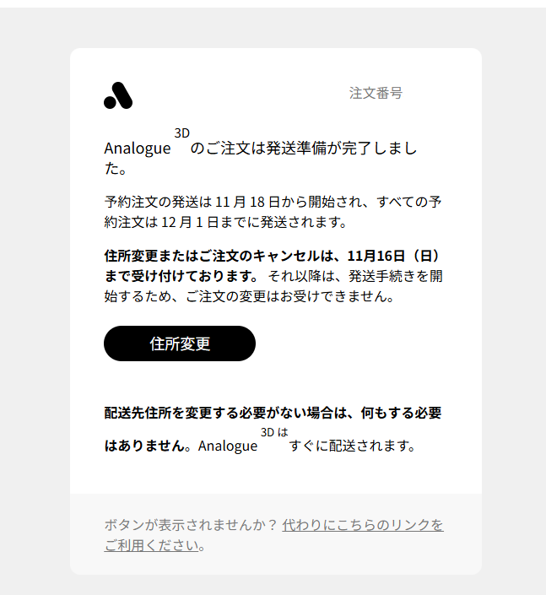Click the text すぐに配送されます
Screen dimensions: 546x595
[349, 446]
